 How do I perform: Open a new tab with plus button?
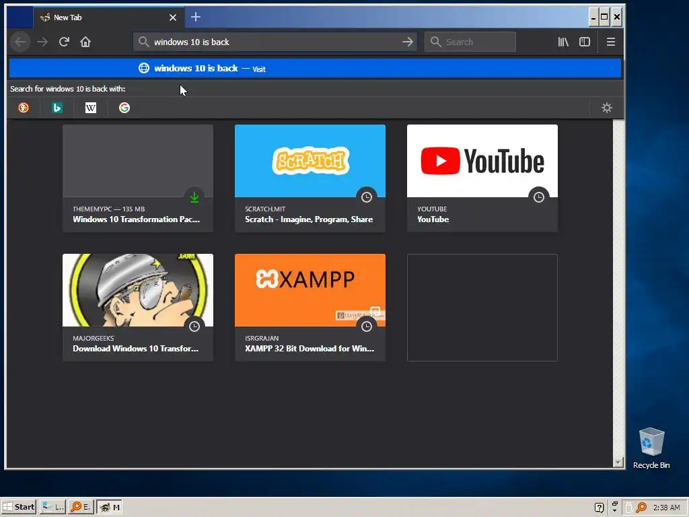[196, 17]
